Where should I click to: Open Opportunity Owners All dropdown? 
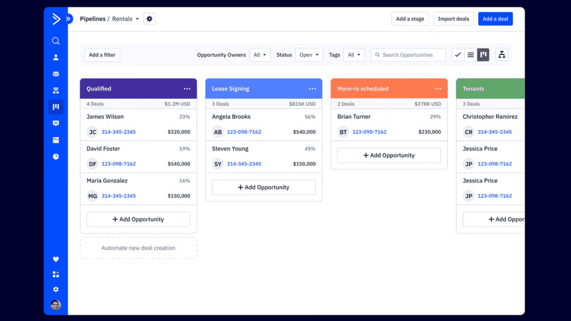[260, 55]
